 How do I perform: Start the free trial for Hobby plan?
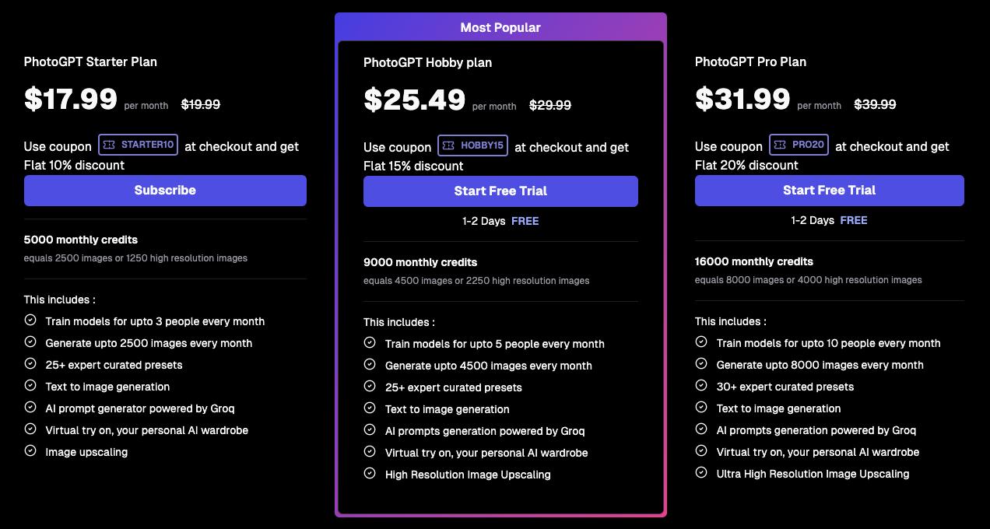500,191
